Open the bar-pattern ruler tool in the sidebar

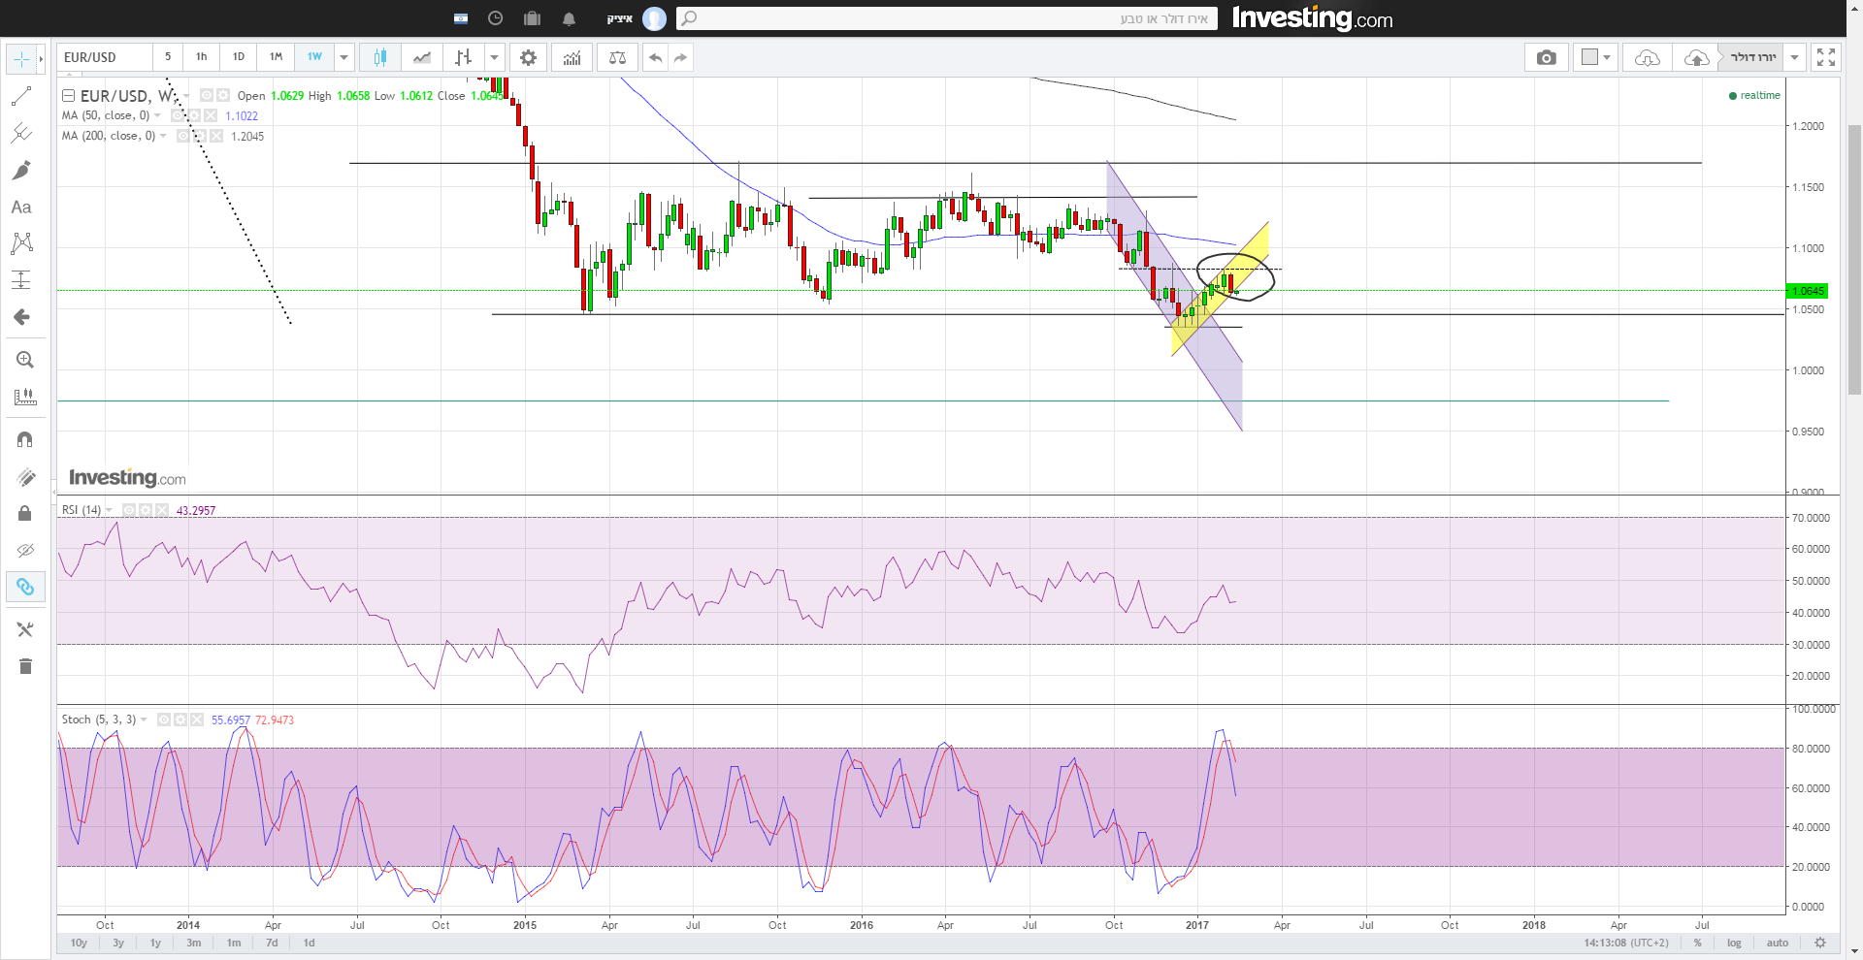pyautogui.click(x=25, y=397)
